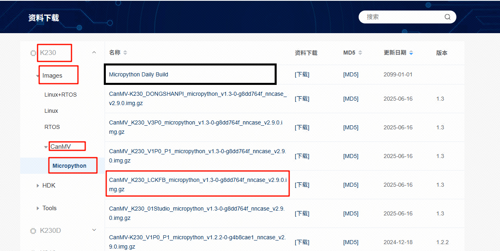Open the Linux+RTOS category
This screenshot has width=500, height=251.
pos(61,95)
